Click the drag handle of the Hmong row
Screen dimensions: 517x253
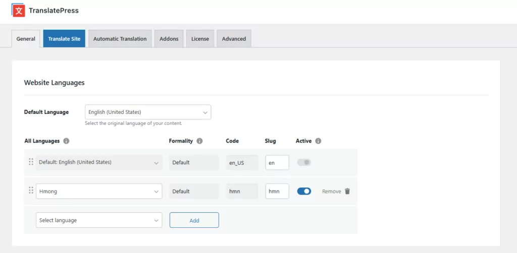tap(31, 190)
